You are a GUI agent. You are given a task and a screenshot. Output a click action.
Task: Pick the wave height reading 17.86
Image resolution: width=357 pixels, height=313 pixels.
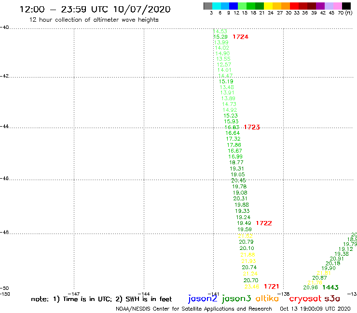pyautogui.click(x=234, y=145)
